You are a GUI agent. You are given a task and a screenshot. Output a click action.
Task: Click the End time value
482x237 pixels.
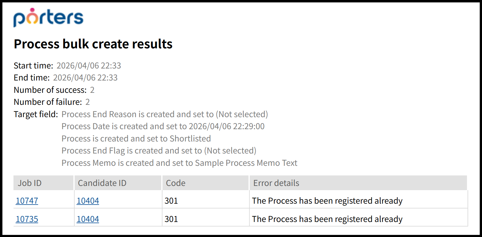tap(85, 77)
